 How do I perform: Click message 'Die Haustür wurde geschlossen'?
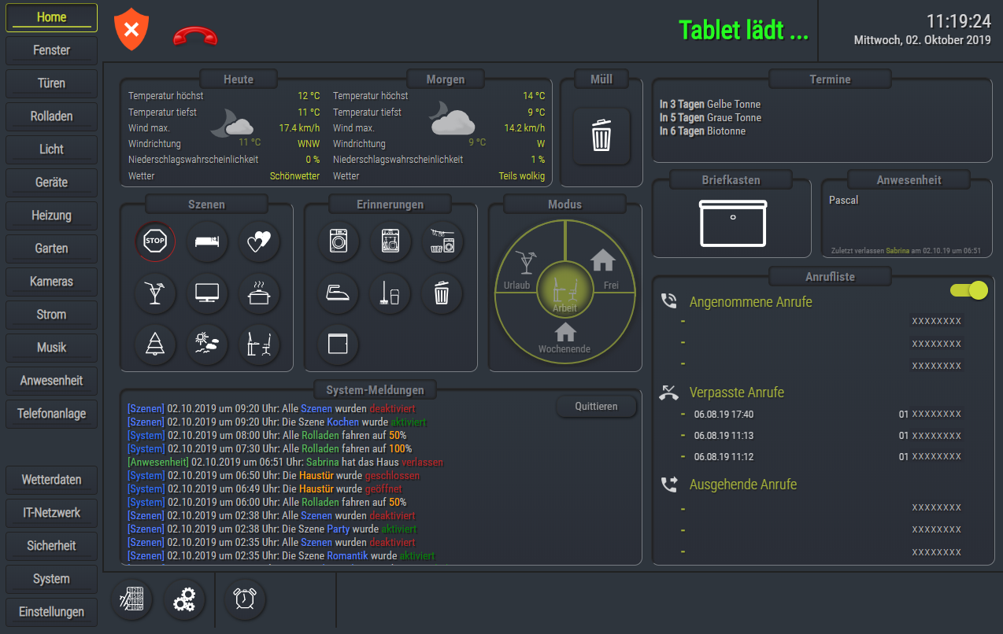pyautogui.click(x=274, y=475)
